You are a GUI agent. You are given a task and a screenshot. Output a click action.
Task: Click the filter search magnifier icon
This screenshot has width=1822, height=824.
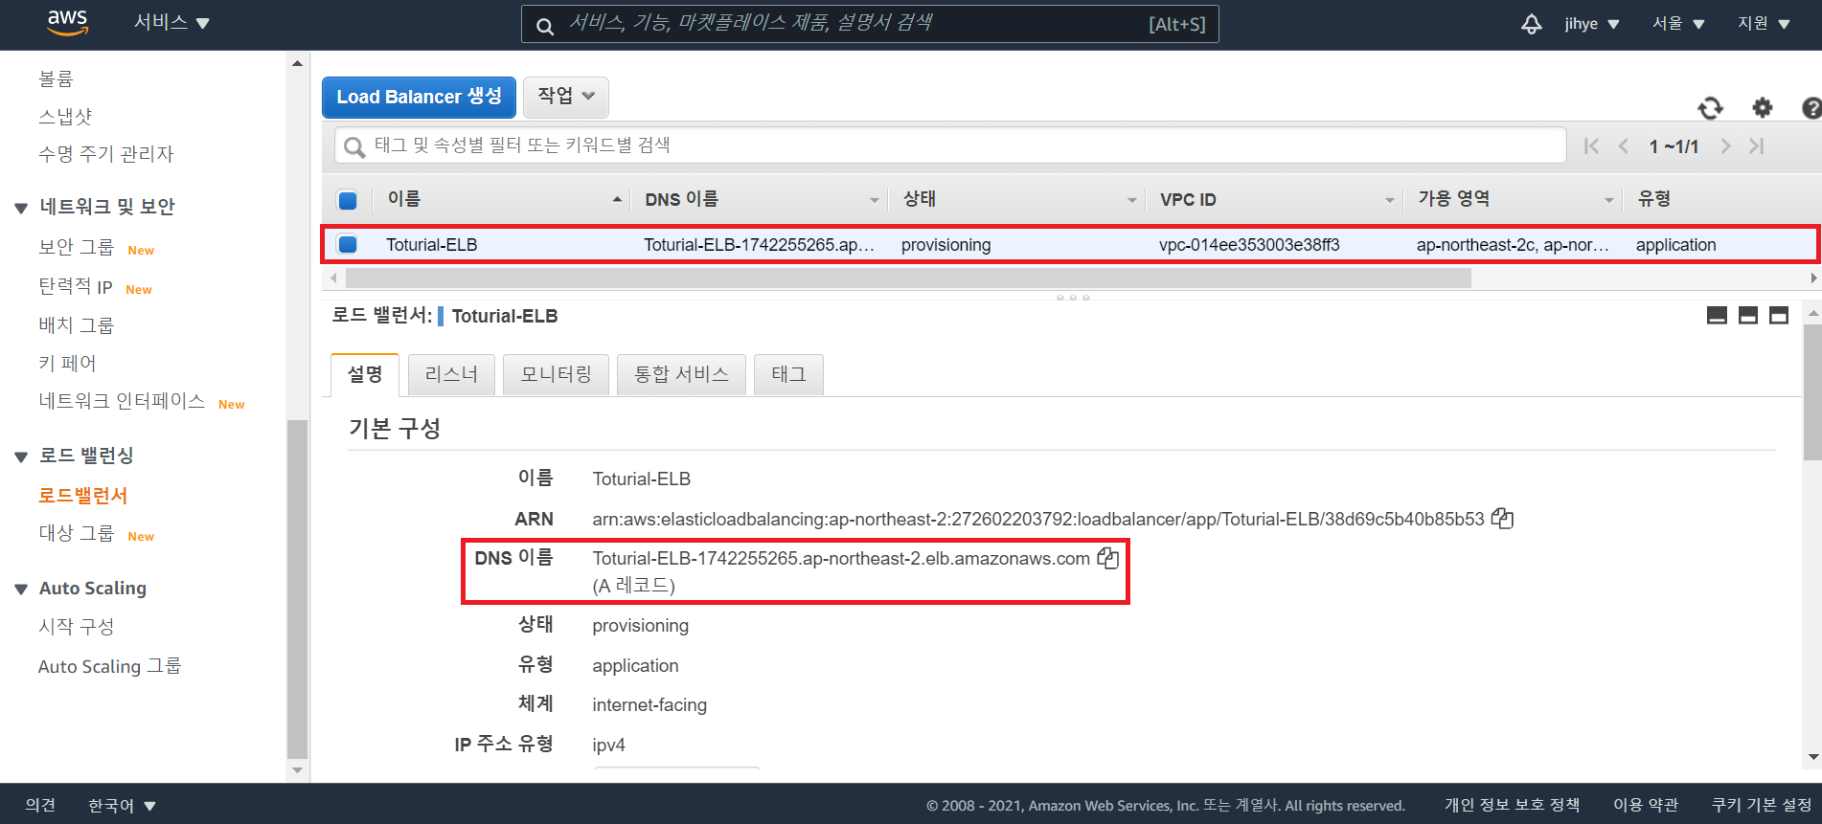pyautogui.click(x=354, y=146)
